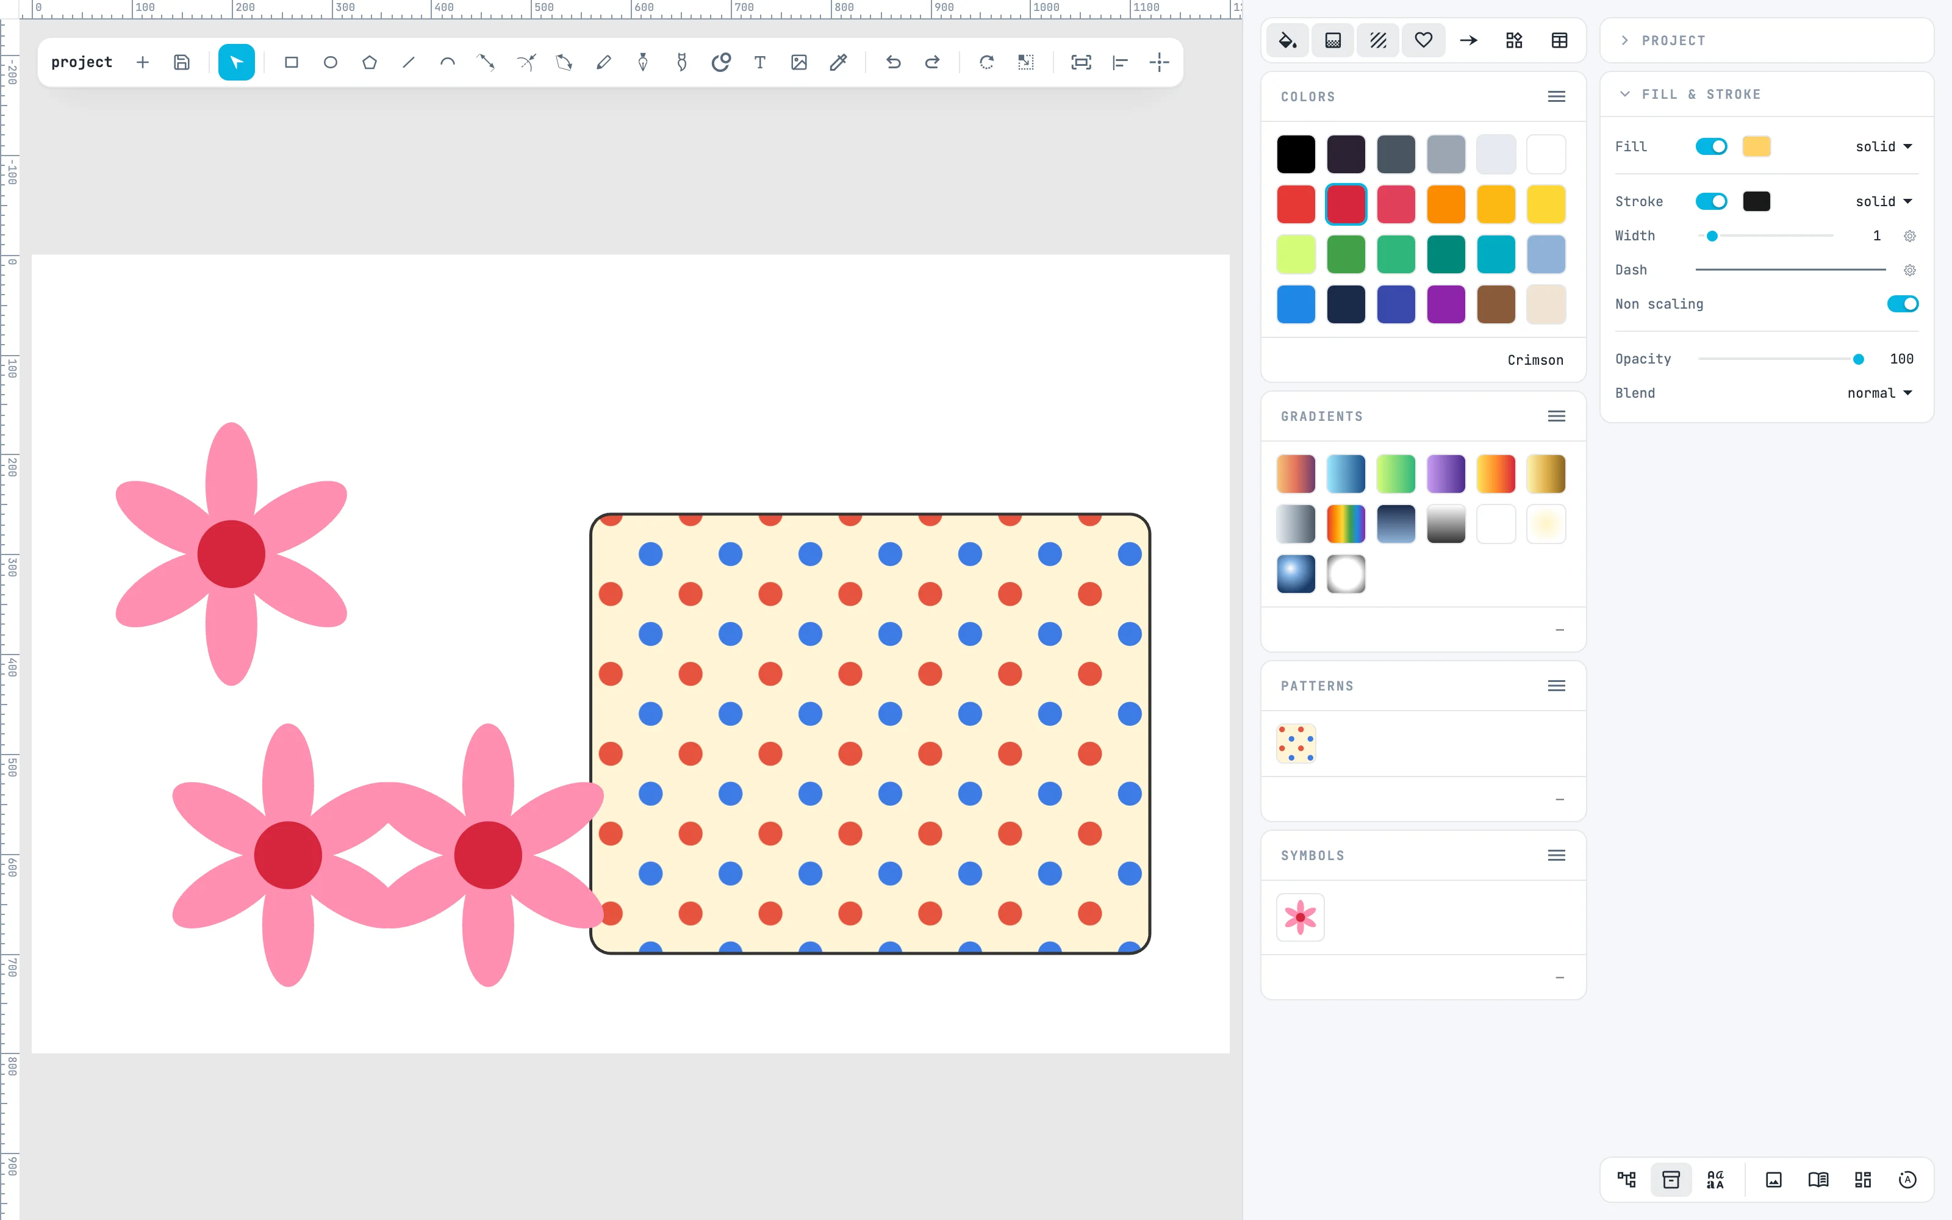Activate the eyedropper tool

click(838, 62)
